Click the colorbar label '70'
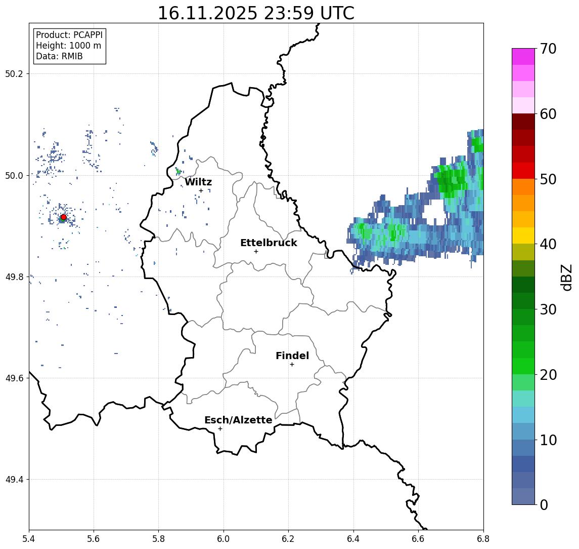Viewport: 579px width, 549px height. pos(548,49)
